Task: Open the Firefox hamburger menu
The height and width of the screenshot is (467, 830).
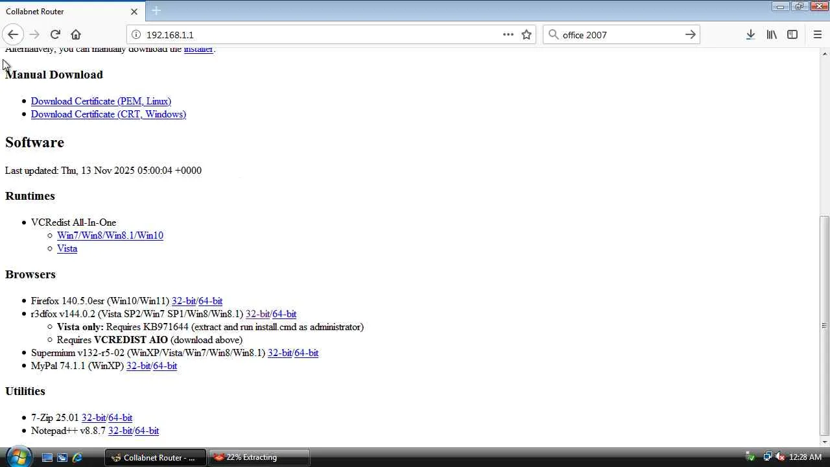Action: coord(817,34)
